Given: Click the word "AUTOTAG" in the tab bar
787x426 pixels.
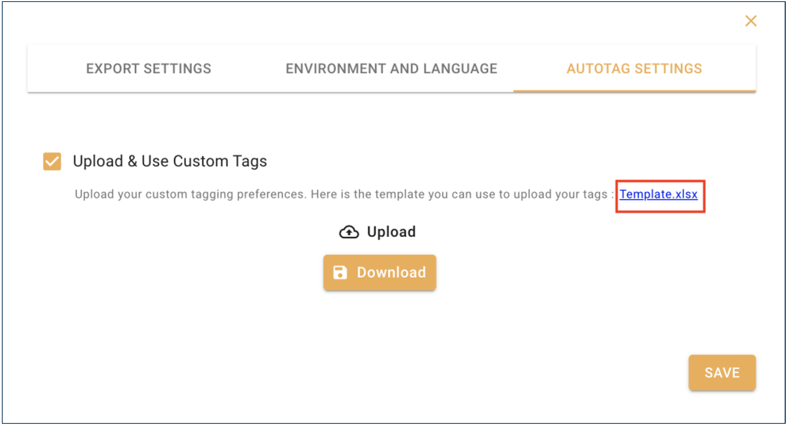Looking at the screenshot, I should point(598,69).
